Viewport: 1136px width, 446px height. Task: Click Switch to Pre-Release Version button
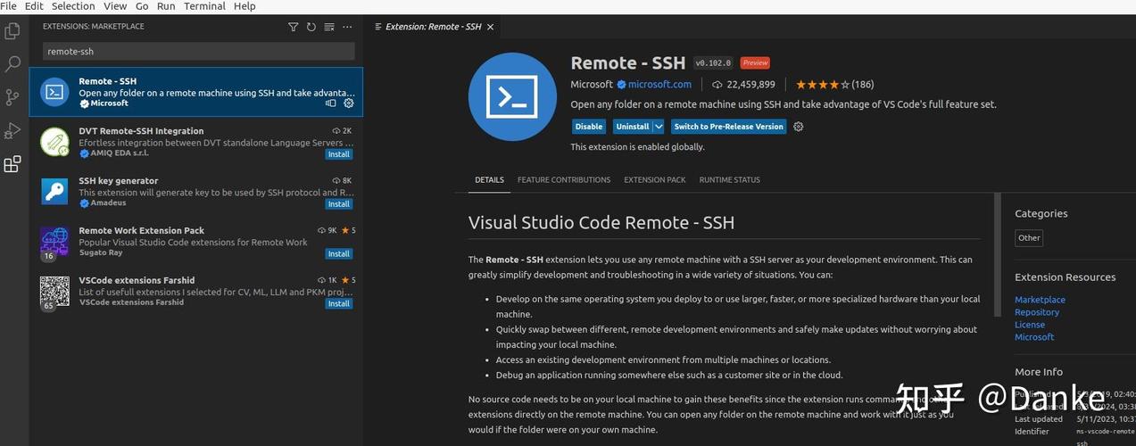729,127
